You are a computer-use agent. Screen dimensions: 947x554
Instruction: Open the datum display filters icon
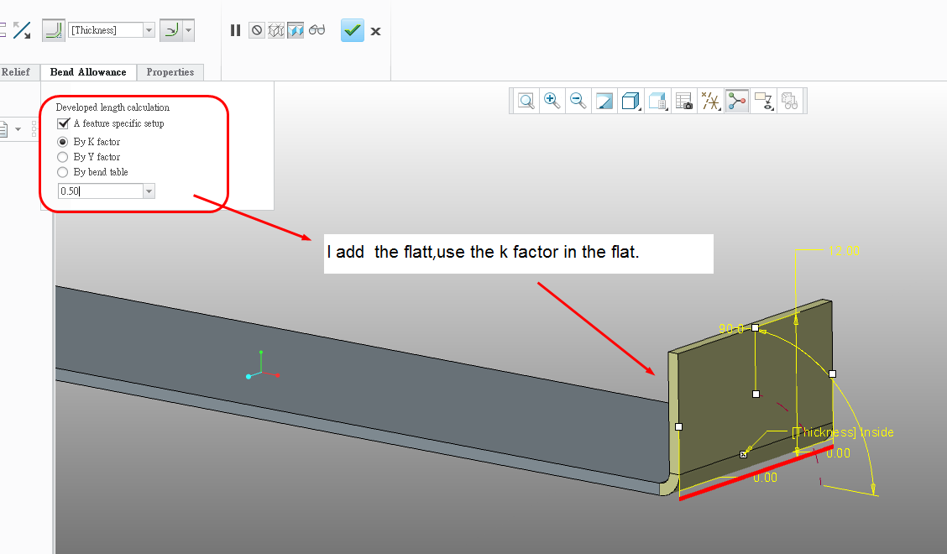tap(710, 101)
